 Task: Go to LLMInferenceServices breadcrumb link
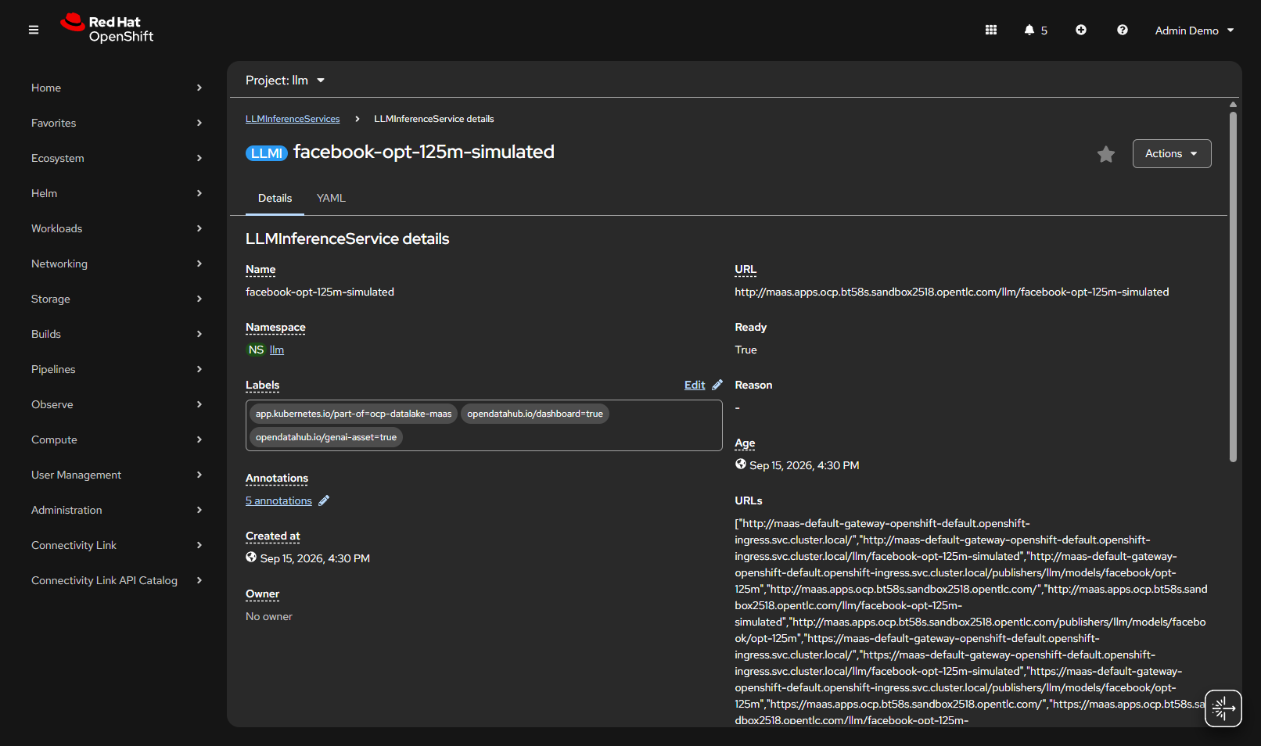click(293, 119)
